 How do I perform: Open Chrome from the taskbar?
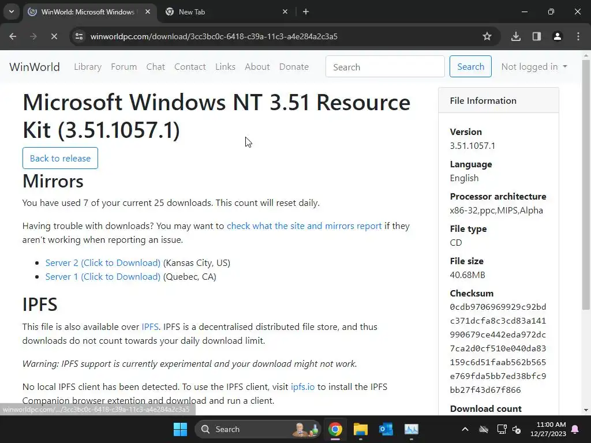point(335,429)
